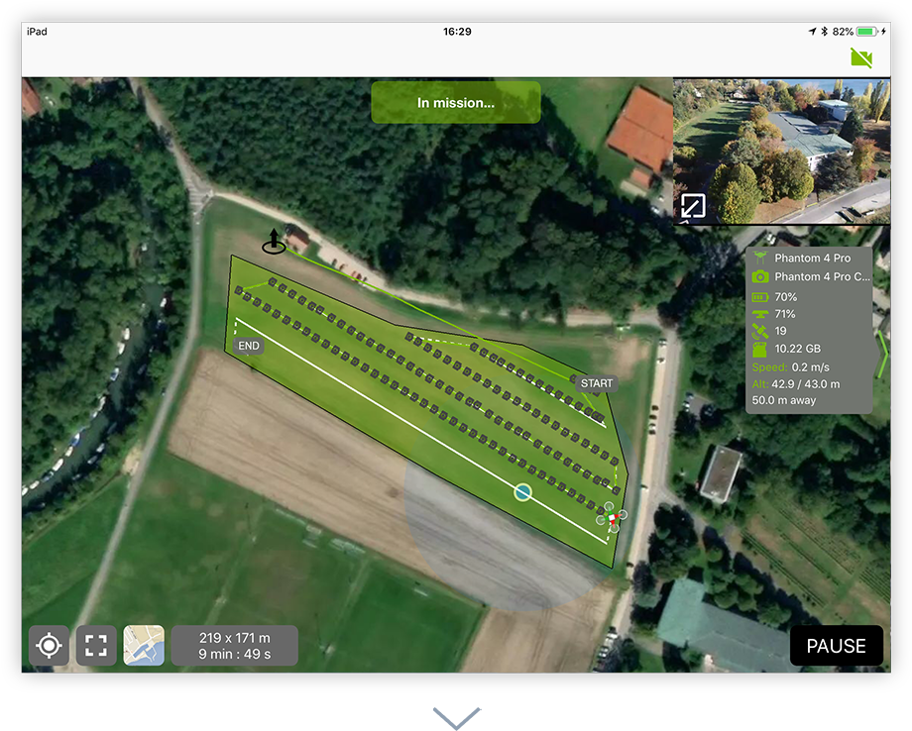Tap the Phantom 4 Pro drone icon
This screenshot has width=912, height=731.
click(760, 259)
